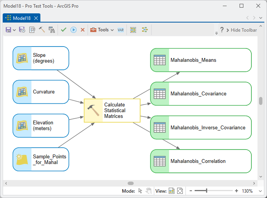267x198 pixels.
Task: Minimize the ArcGIS Pro window
Action: pos(225,6)
